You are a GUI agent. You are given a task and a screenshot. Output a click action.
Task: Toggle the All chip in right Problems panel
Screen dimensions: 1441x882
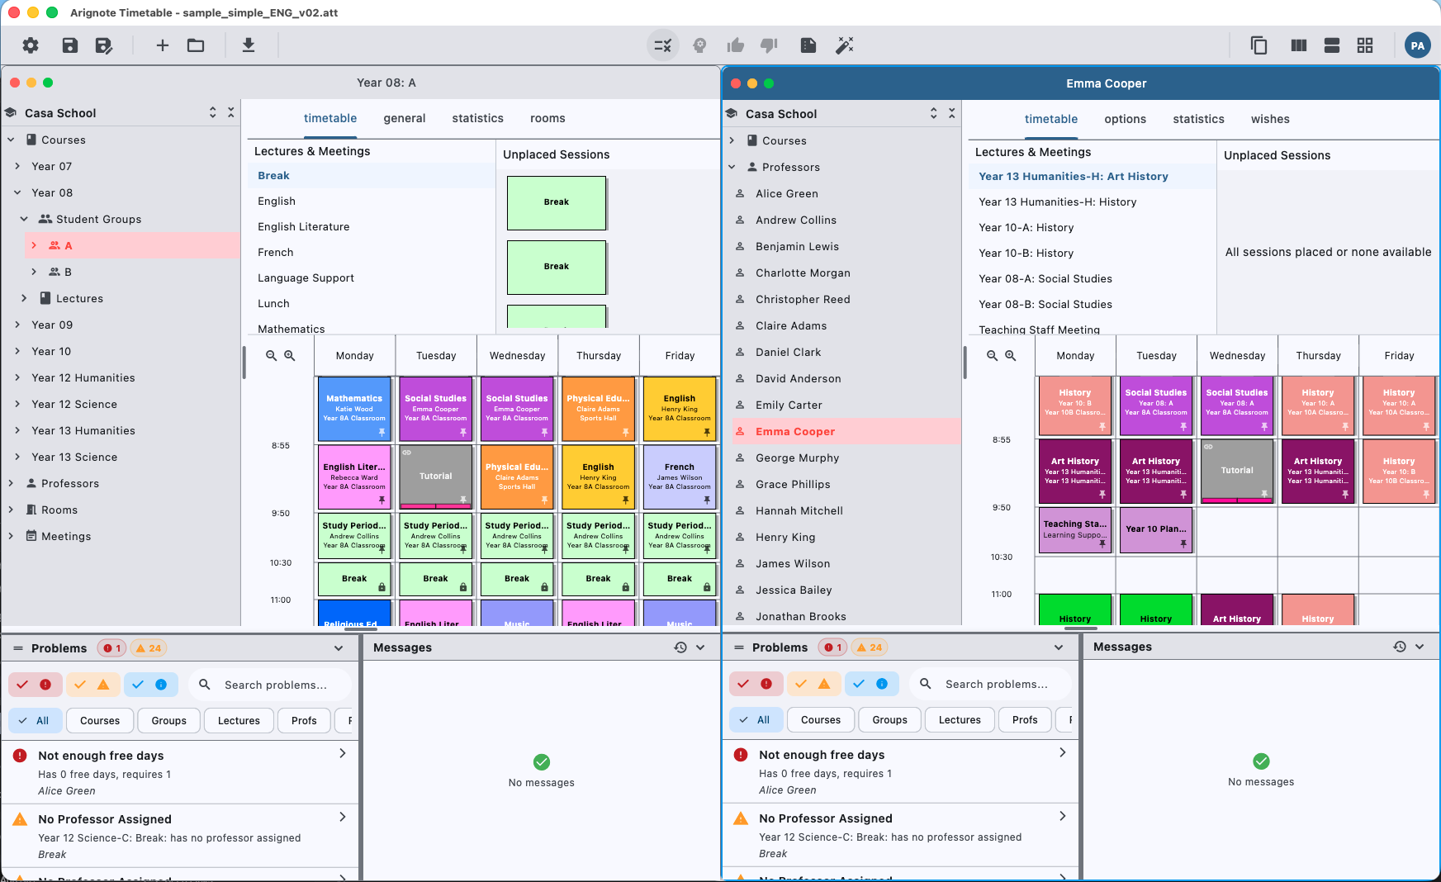755,719
